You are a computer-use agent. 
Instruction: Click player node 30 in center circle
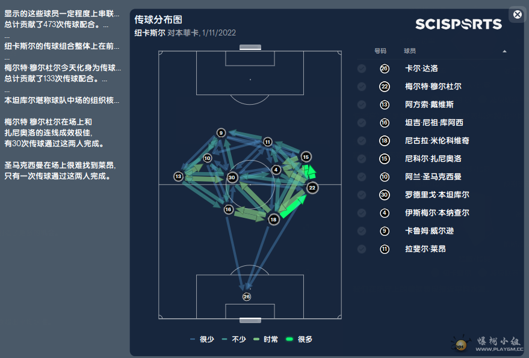click(x=232, y=177)
